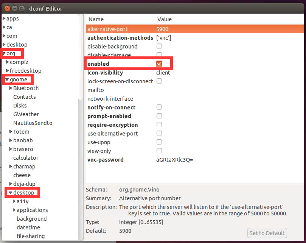
Task: Uncheck the enabled checkbox
Action: [159, 64]
